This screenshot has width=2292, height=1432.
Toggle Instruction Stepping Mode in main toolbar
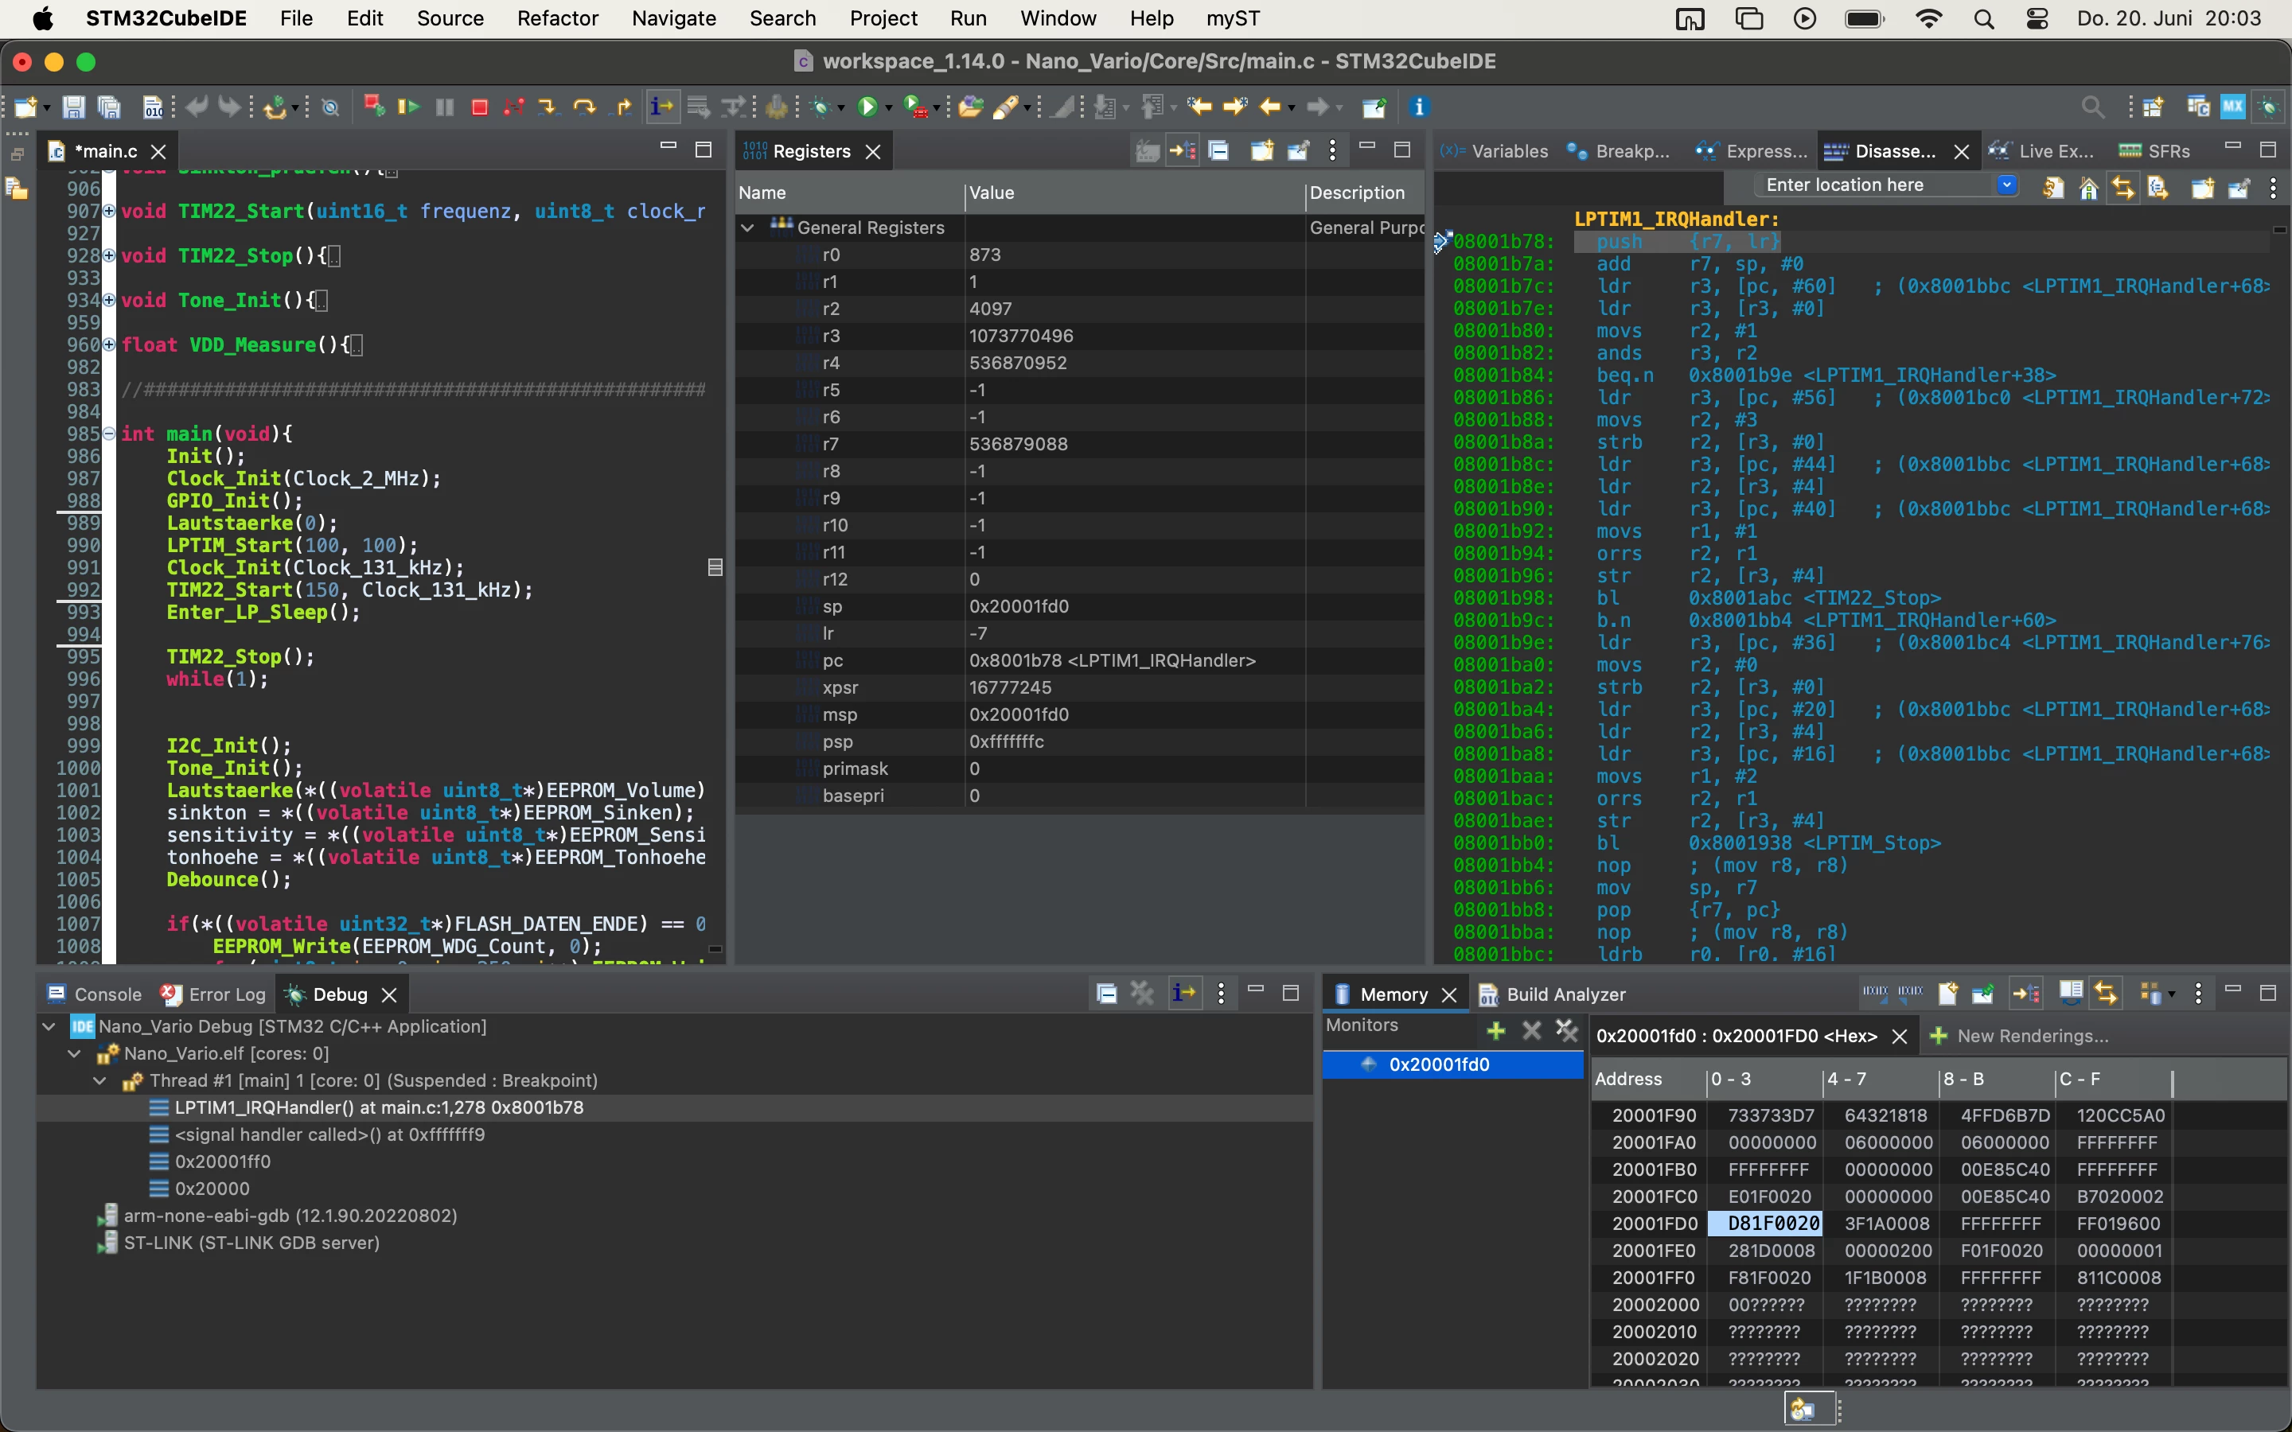662,108
